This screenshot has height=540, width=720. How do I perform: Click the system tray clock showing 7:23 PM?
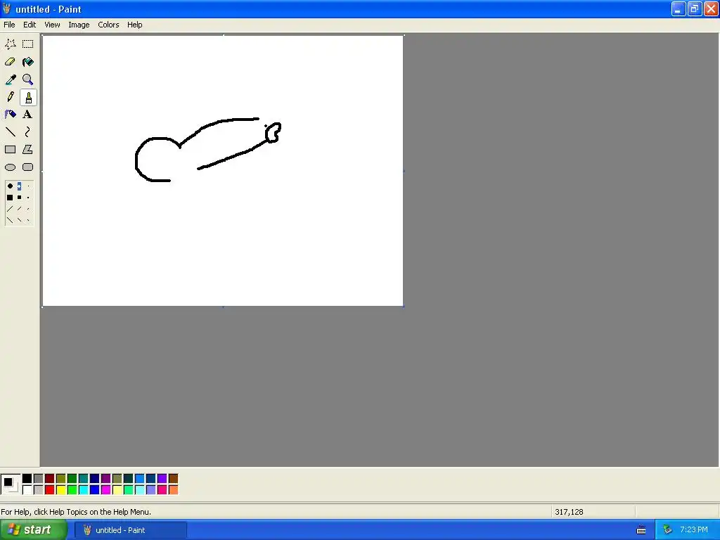tap(694, 529)
